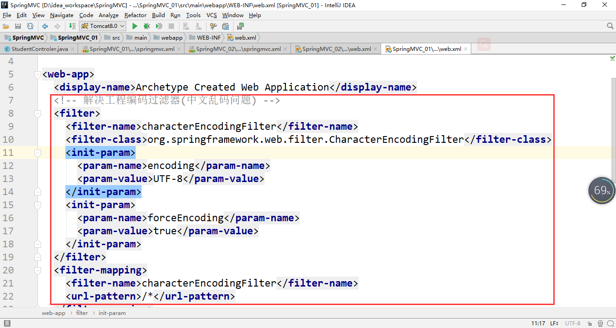Click fold end marker on line 19
This screenshot has height=328, width=616.
(x=37, y=257)
